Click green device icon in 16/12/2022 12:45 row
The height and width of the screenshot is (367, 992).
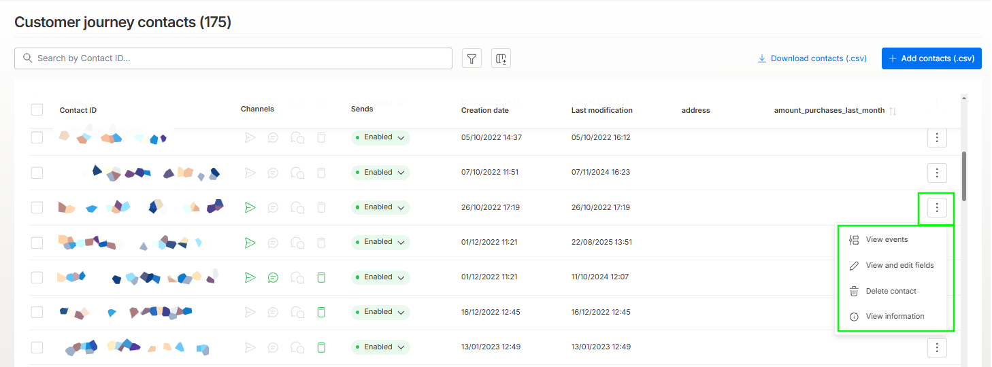322,312
